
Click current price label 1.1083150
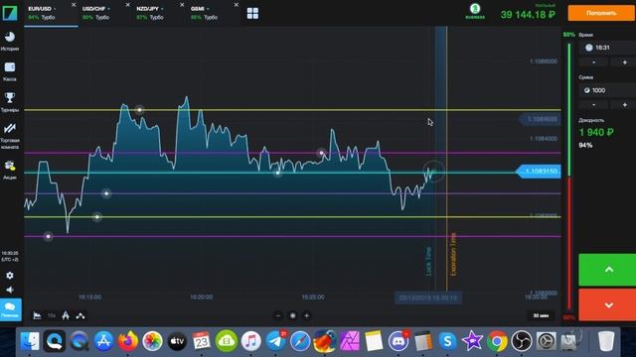tap(539, 172)
